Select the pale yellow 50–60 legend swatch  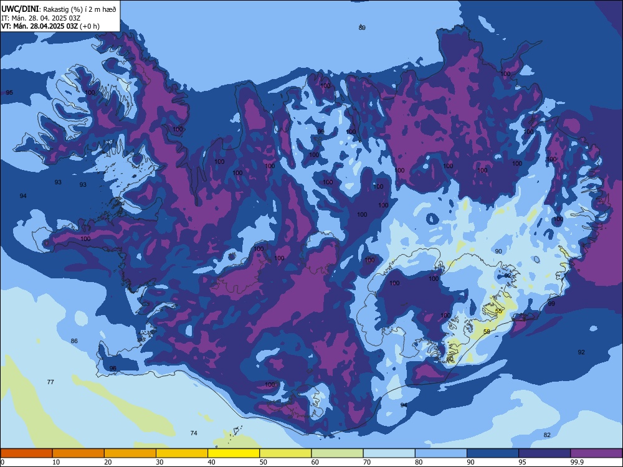285,453
